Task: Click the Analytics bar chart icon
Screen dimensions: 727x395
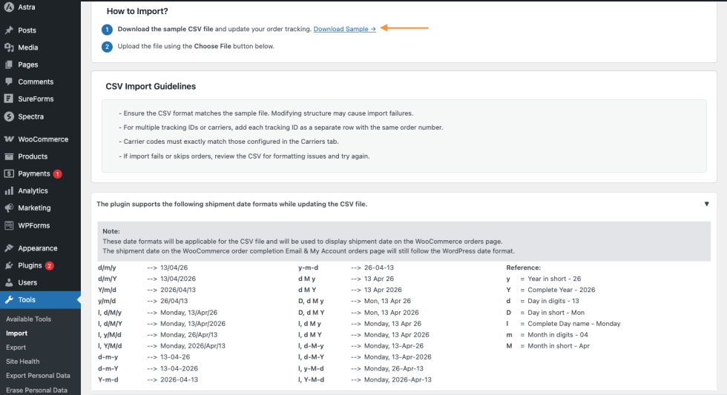Action: tap(9, 190)
